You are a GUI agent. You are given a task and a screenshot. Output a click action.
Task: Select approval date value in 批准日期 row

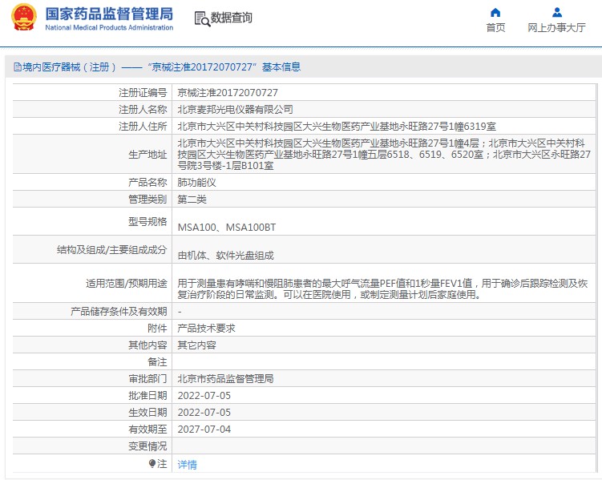(x=204, y=396)
